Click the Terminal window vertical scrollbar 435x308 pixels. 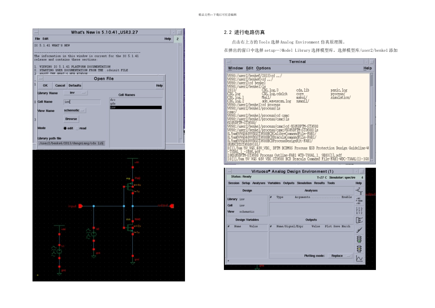[371, 110]
